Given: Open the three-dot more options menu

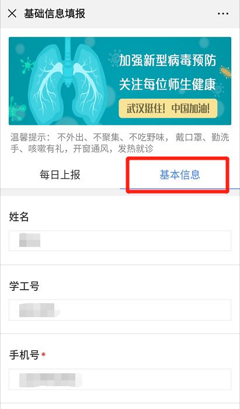Looking at the screenshot, I should click(223, 13).
